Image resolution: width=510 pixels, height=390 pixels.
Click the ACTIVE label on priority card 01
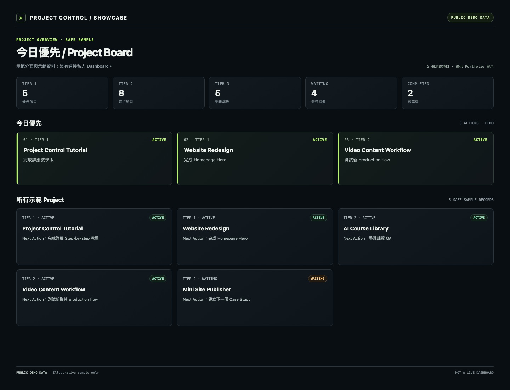click(x=159, y=140)
